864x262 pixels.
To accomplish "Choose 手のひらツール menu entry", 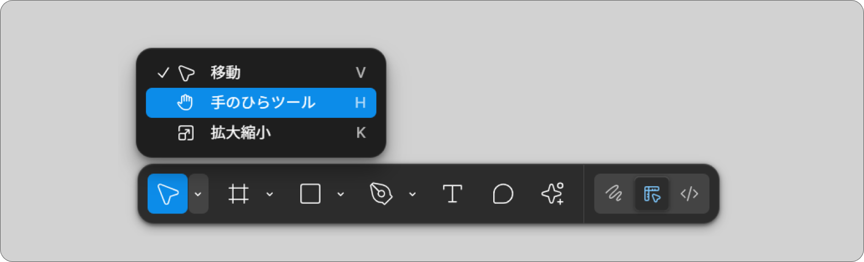I will pyautogui.click(x=261, y=103).
